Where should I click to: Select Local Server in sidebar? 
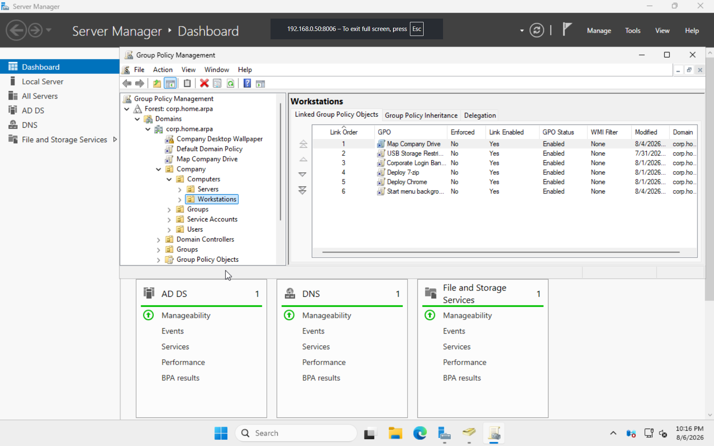click(60, 81)
